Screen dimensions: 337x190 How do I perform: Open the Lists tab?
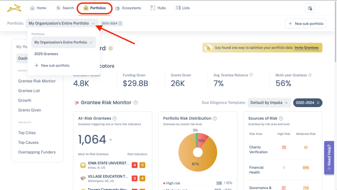pos(183,8)
